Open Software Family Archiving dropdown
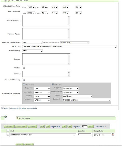 click(78, 96)
